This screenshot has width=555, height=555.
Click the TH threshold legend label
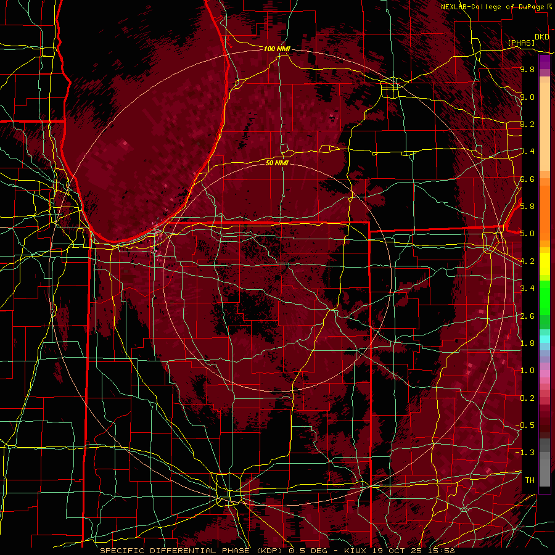pos(530,480)
